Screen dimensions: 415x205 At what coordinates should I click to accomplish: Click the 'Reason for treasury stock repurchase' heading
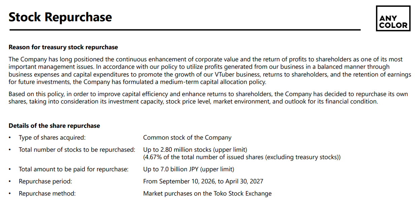point(63,47)
